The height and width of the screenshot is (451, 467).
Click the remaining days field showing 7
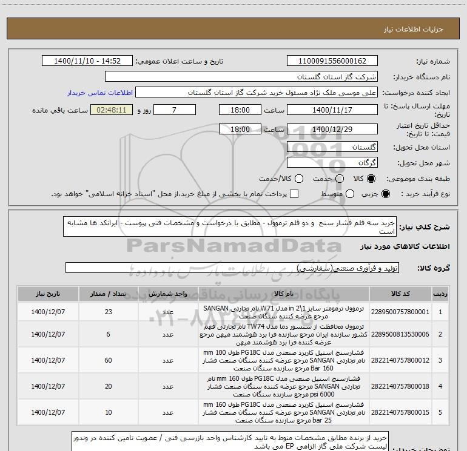click(175, 110)
